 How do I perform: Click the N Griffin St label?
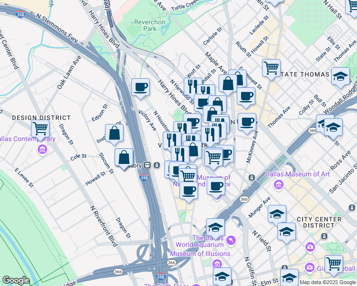coord(251,271)
